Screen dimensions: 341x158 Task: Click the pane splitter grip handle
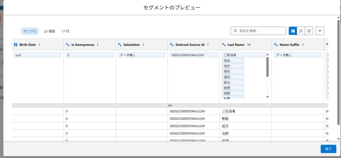[x=170, y=105]
